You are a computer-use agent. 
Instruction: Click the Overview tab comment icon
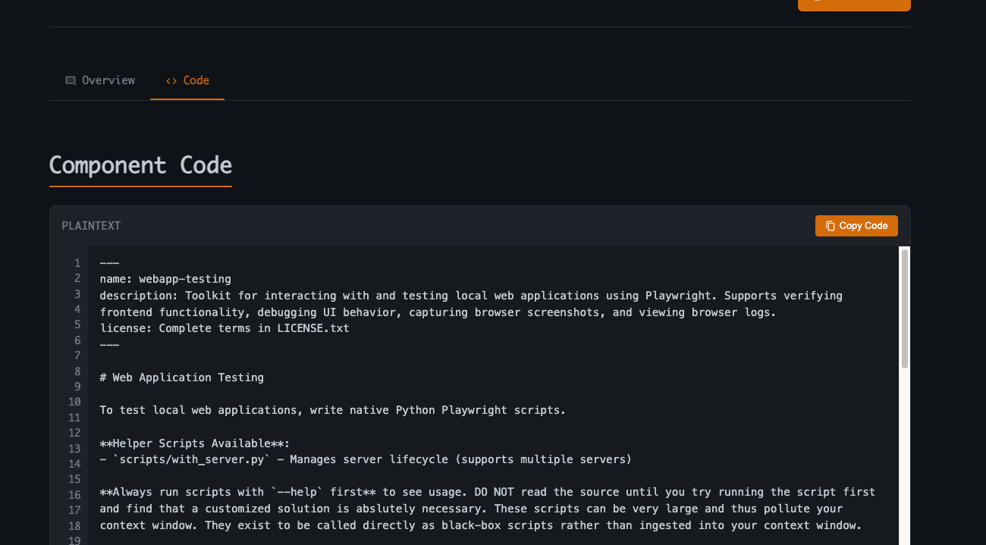71,80
